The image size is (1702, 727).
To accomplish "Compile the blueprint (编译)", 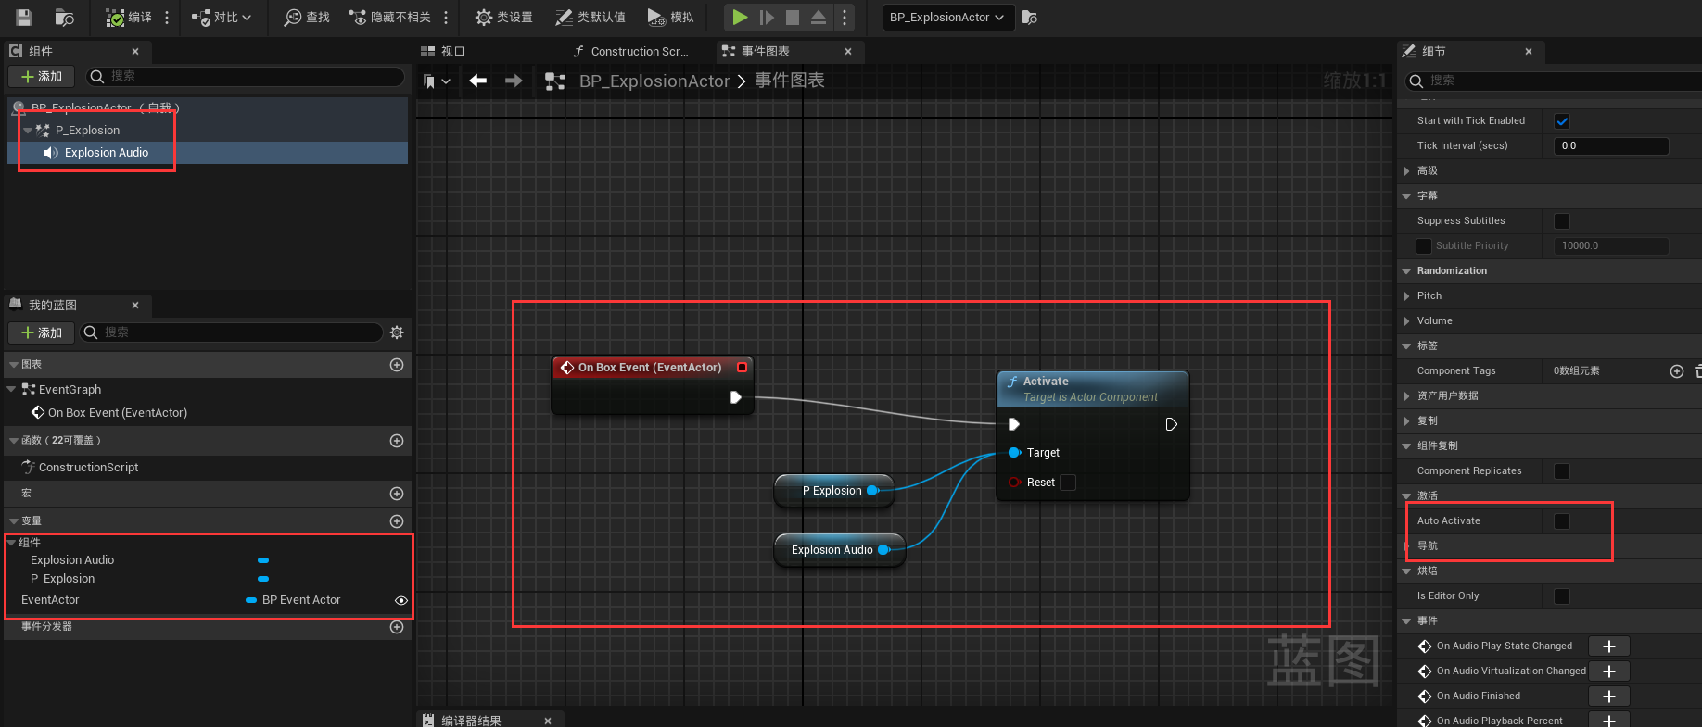I will pos(129,17).
